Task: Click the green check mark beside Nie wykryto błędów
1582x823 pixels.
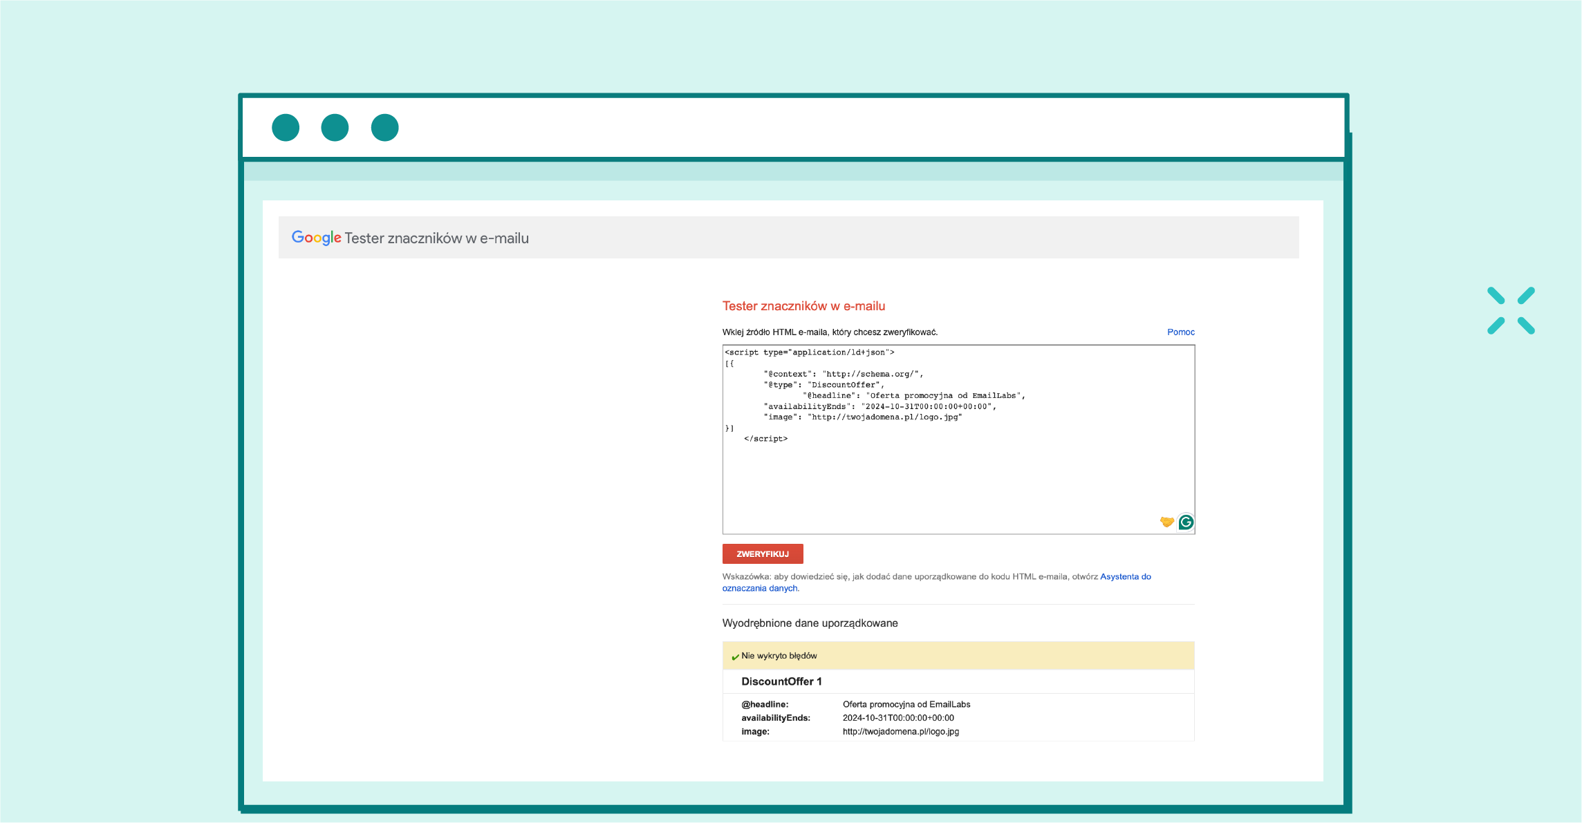Action: pyautogui.click(x=735, y=657)
